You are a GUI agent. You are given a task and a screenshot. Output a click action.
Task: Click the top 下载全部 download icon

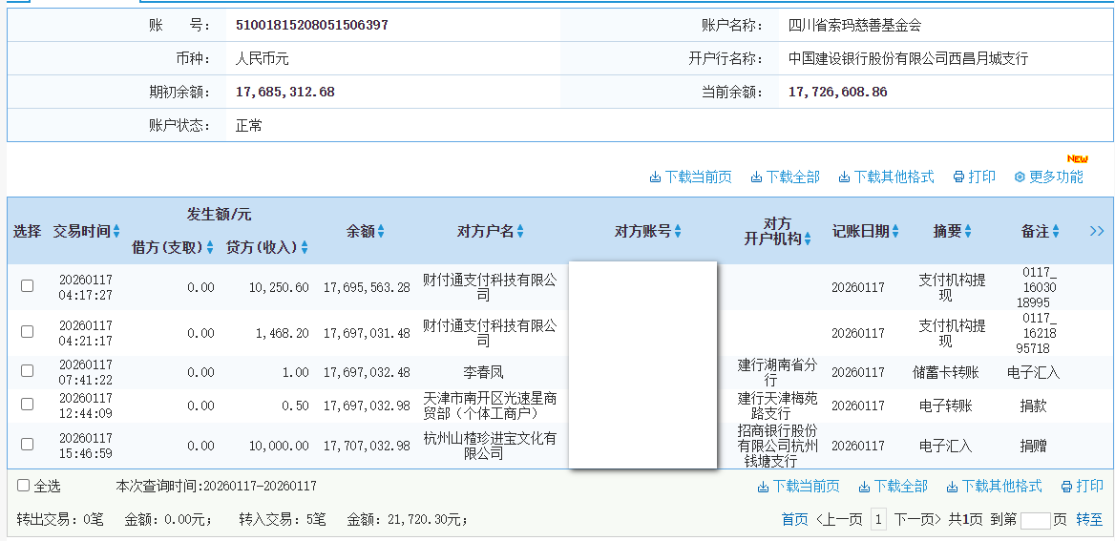point(756,177)
